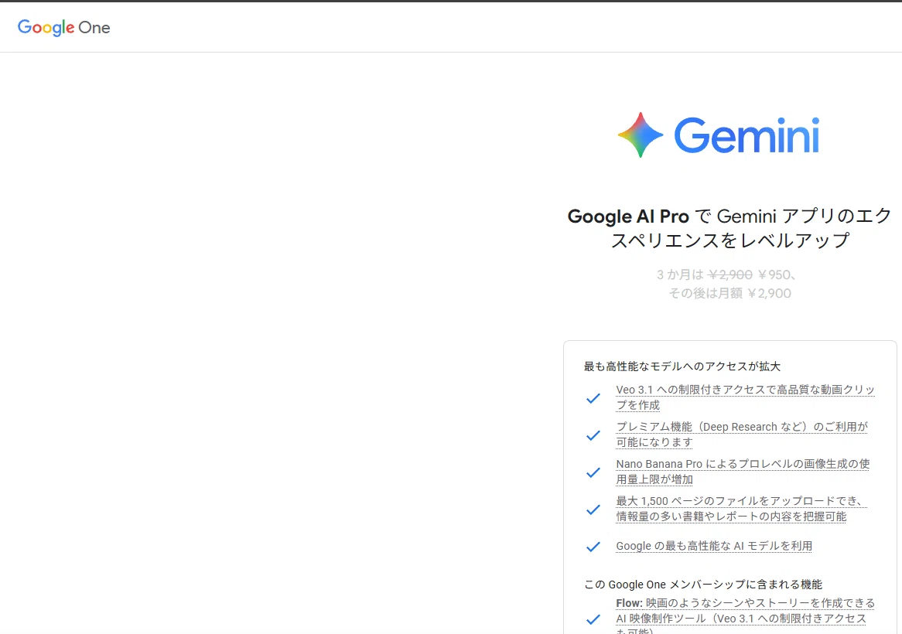This screenshot has width=902, height=634.
Task: Click checkmark next to Veo 3.1 item
Action: 593,398
